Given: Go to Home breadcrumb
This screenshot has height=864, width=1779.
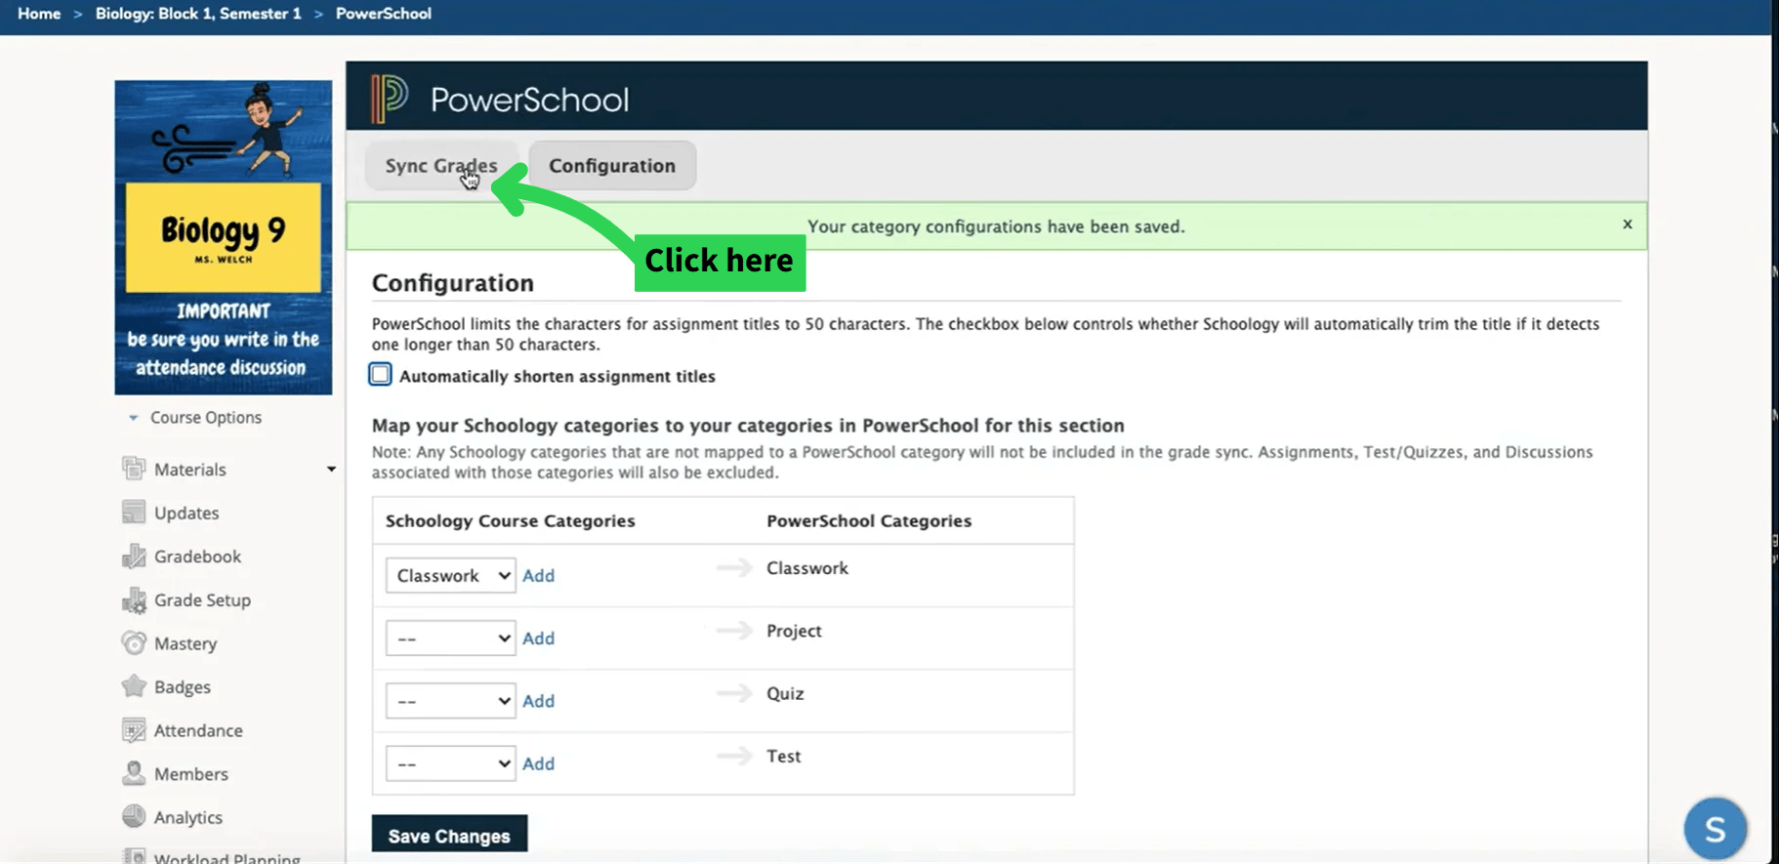Looking at the screenshot, I should [x=39, y=14].
